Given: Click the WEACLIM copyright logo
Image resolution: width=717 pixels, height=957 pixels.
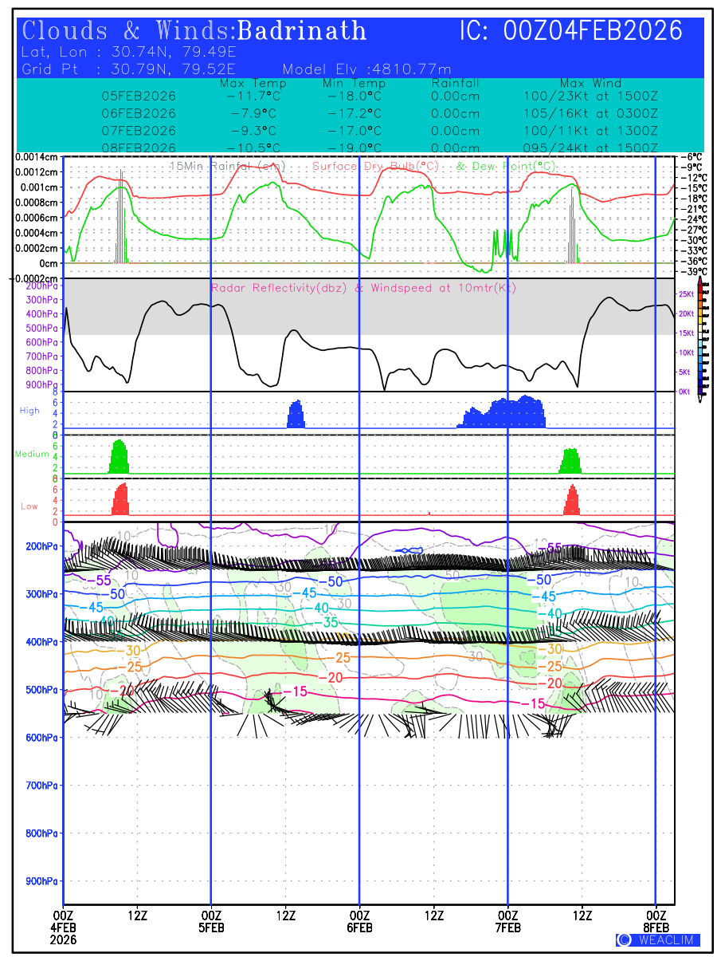Looking at the screenshot, I should click(x=658, y=939).
